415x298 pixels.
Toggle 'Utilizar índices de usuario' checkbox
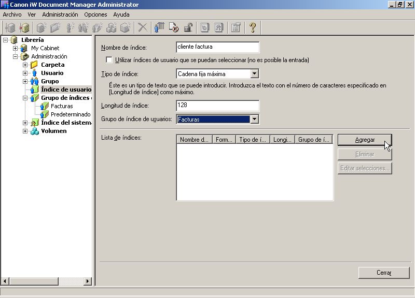[109, 60]
